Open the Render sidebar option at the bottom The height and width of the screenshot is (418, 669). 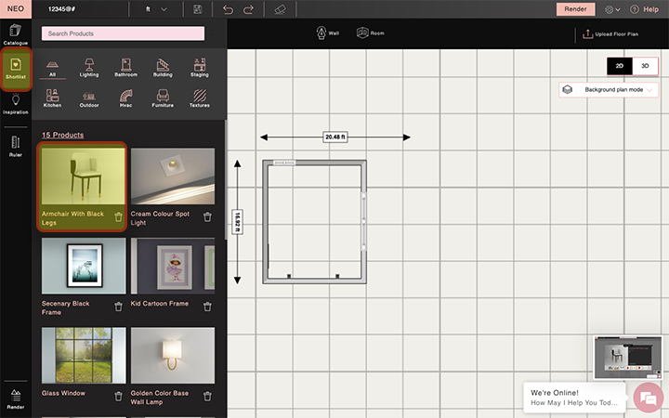(x=16, y=398)
